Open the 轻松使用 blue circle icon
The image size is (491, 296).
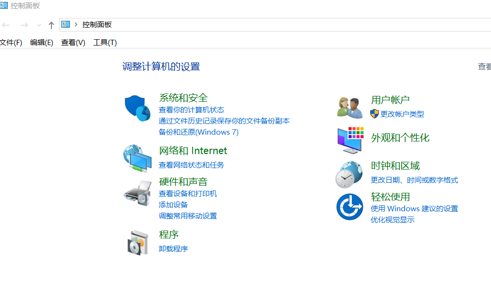tap(350, 206)
